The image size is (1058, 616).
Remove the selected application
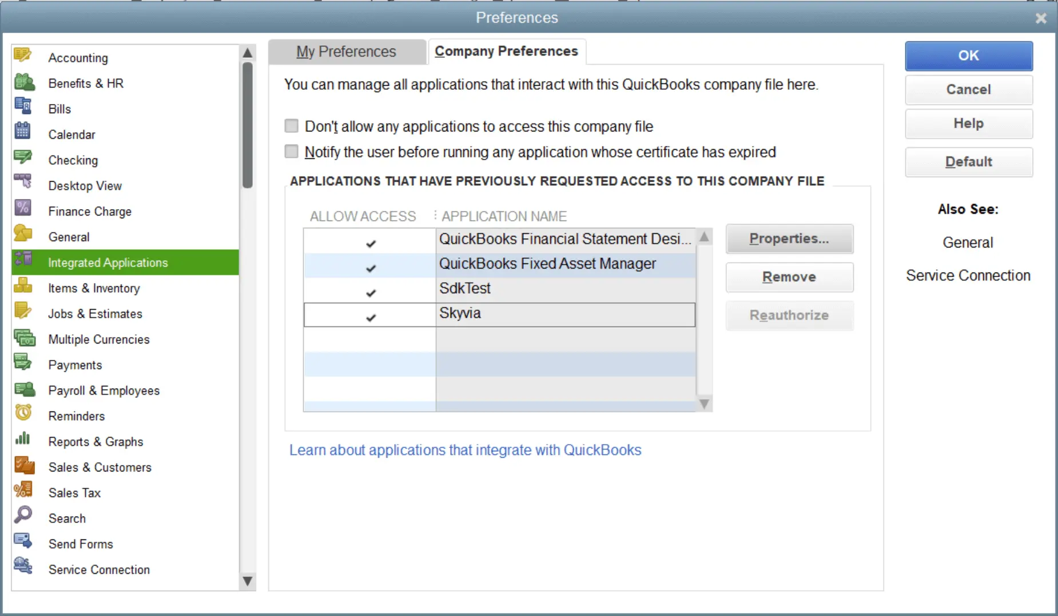(789, 277)
